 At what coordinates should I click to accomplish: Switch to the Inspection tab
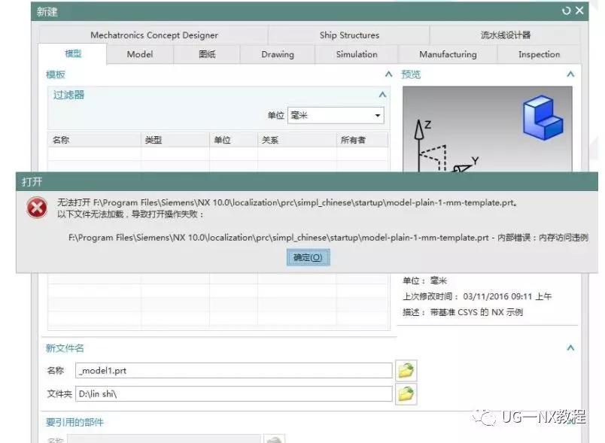[x=538, y=54]
